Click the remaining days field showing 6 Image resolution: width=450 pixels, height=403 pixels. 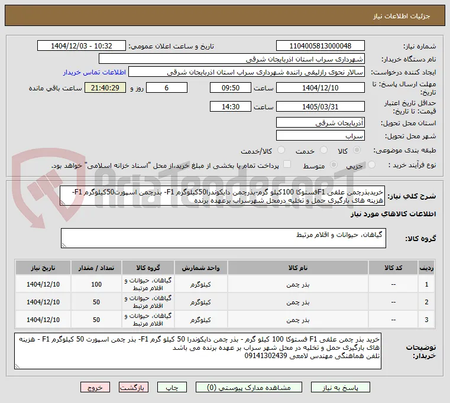[167, 88]
